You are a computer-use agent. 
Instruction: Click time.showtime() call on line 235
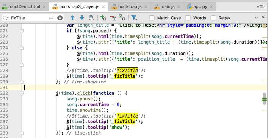(x=88, y=110)
